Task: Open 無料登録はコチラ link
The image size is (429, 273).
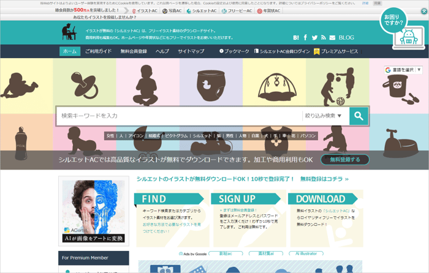Action: coord(324,179)
